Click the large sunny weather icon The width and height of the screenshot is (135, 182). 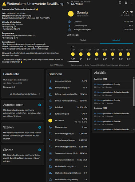71,14
